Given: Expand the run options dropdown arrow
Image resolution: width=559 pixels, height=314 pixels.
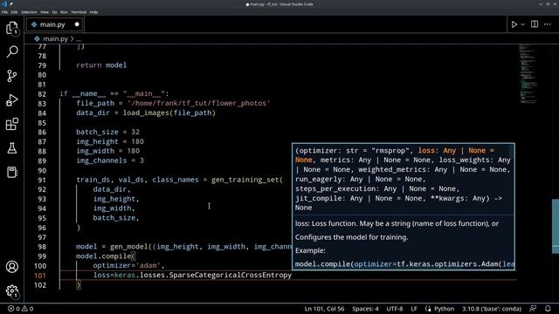Looking at the screenshot, I should tap(522, 24).
